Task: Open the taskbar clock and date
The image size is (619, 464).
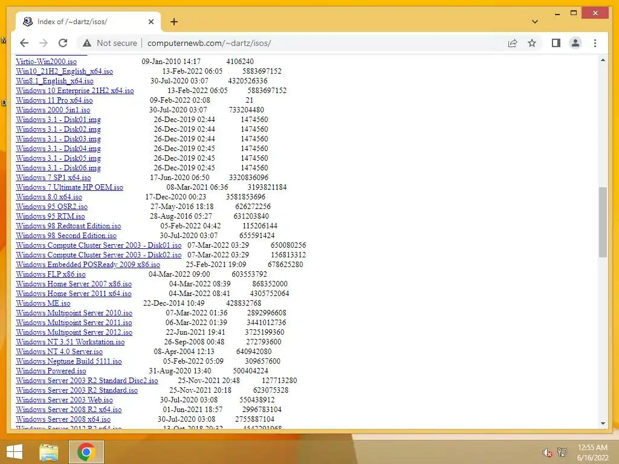Action: [x=592, y=453]
